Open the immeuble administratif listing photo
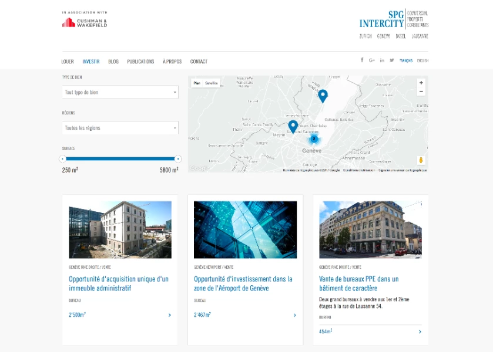The height and width of the screenshot is (352, 493). click(x=120, y=230)
